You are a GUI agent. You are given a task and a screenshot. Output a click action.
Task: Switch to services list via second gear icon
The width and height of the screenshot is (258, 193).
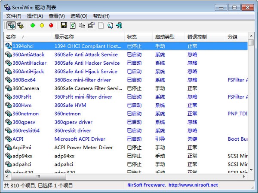pos(20,25)
